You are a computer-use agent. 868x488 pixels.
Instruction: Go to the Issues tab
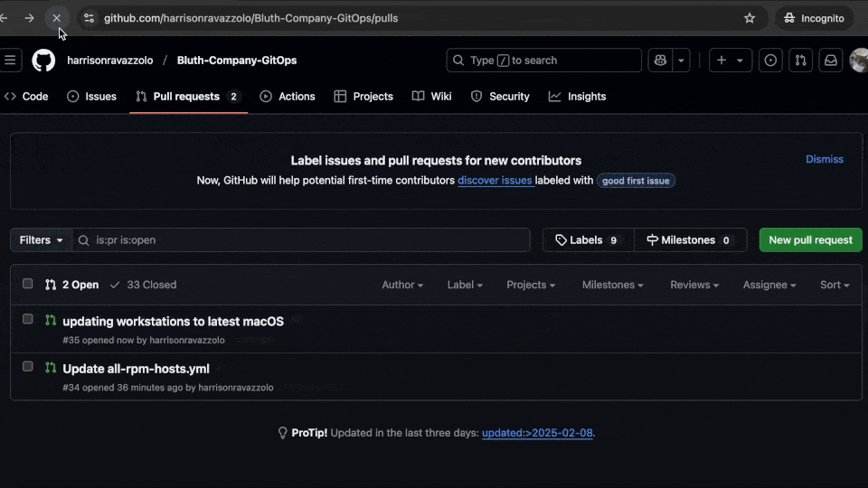(x=92, y=97)
